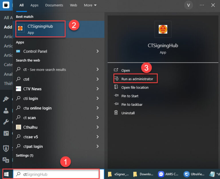Switch to the Documents search tab
This screenshot has width=220, height=179.
(54, 5)
